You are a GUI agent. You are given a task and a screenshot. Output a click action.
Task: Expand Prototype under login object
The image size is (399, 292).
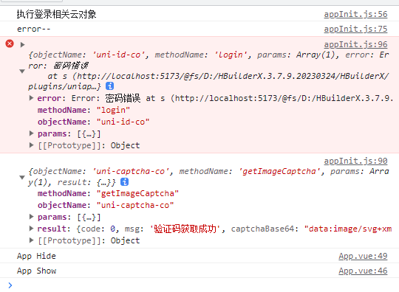point(31,145)
